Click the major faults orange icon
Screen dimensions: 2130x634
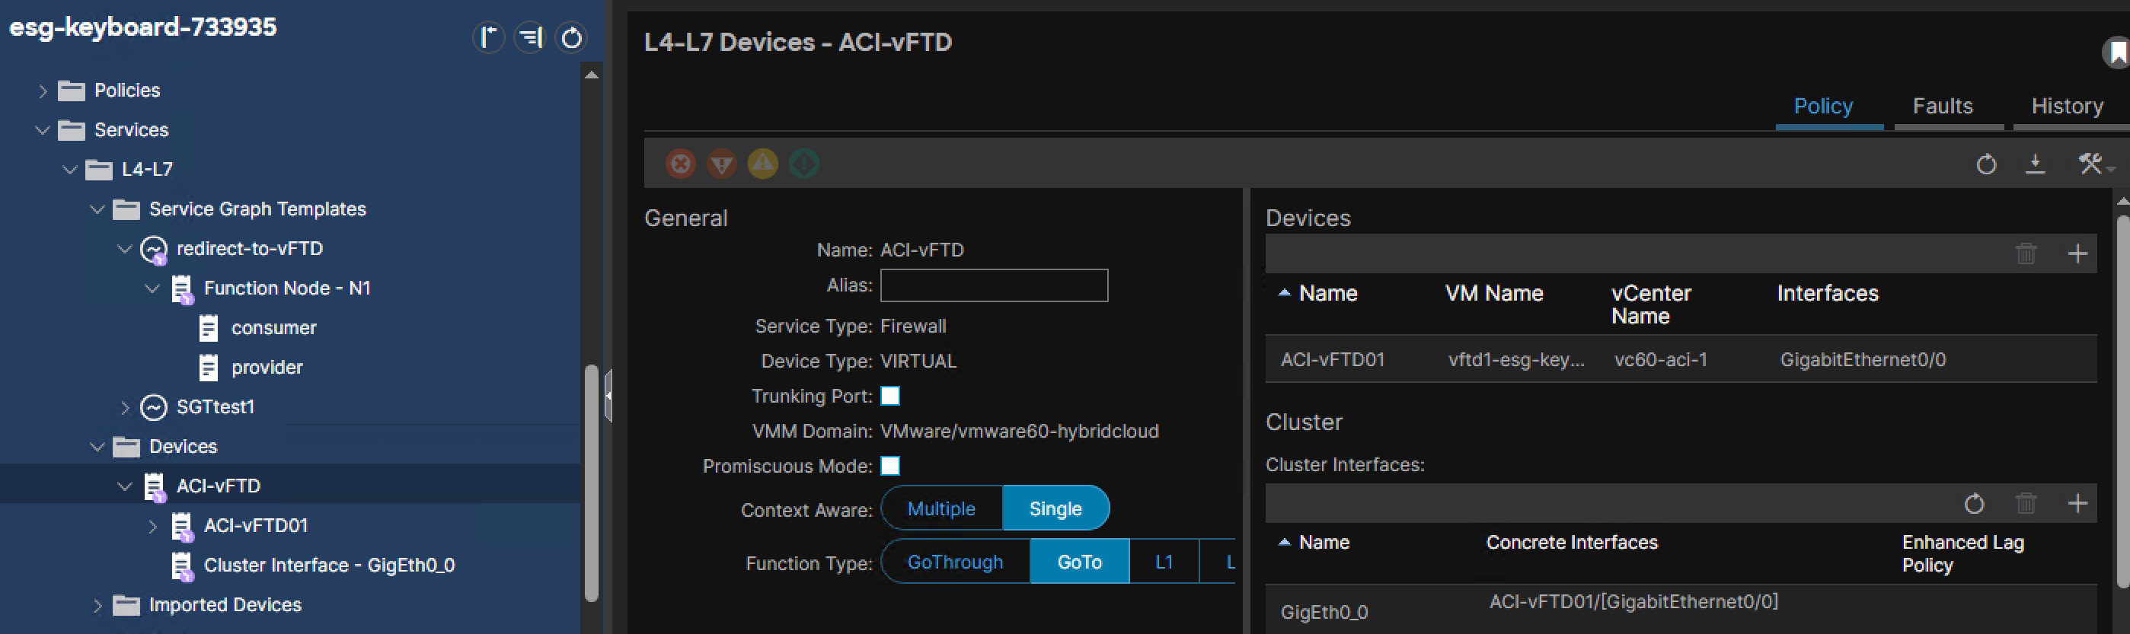(722, 164)
